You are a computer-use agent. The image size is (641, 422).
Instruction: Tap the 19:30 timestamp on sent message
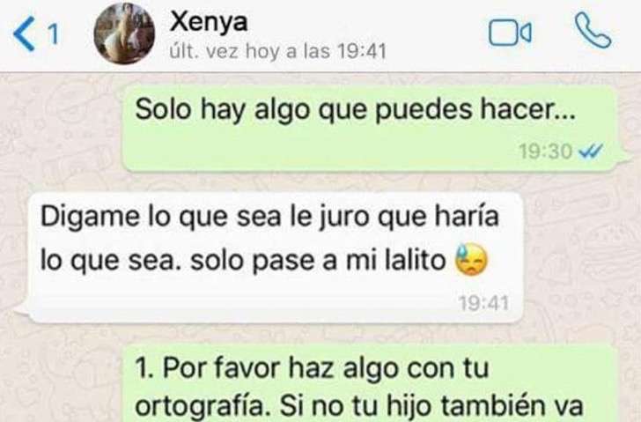pos(545,152)
